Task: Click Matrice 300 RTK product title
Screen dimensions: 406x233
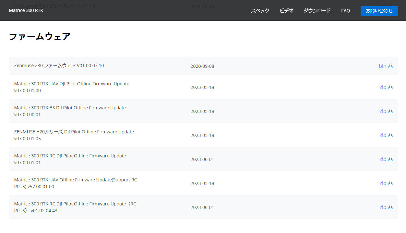Action: point(26,10)
